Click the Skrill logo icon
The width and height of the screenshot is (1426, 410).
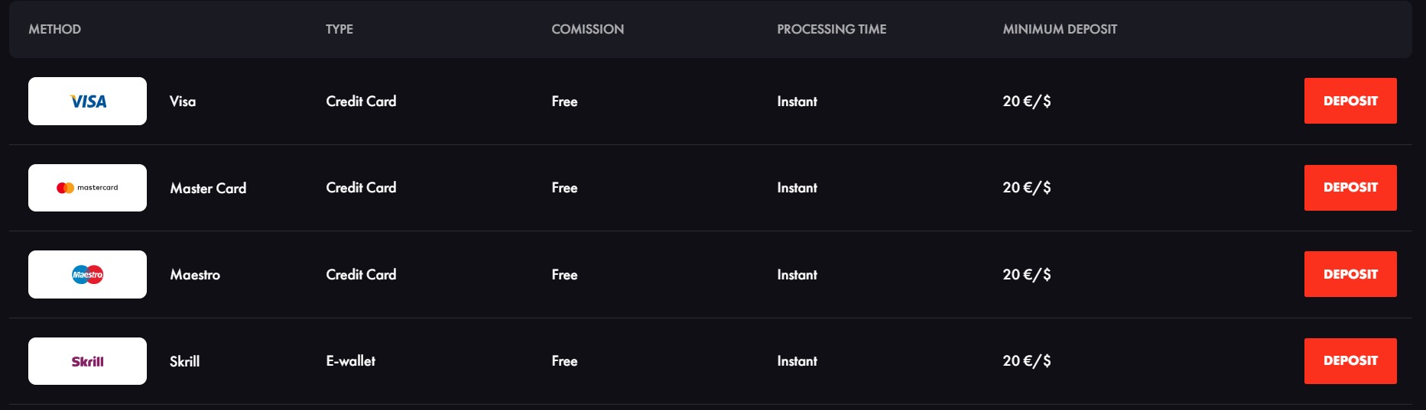[x=87, y=361]
